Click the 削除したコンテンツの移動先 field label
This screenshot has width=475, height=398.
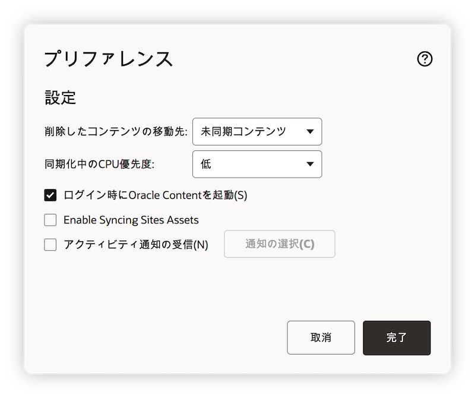(116, 132)
